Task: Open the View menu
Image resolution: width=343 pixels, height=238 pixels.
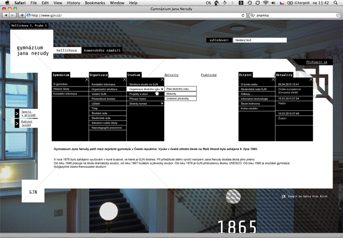Action: [x=58, y=3]
